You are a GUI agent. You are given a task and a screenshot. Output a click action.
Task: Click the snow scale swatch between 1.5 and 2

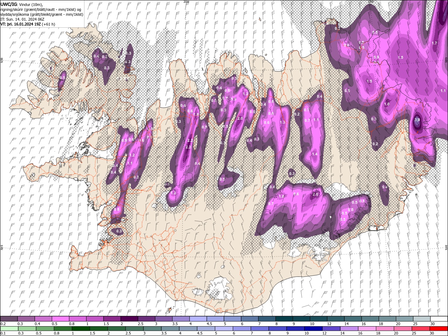tap(112, 319)
